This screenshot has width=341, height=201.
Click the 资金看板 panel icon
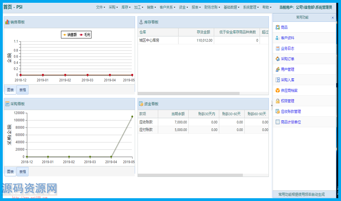click(x=141, y=104)
